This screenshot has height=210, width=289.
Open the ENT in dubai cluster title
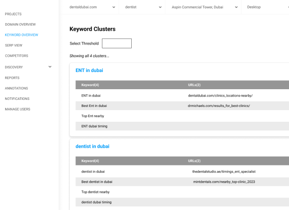(x=89, y=71)
